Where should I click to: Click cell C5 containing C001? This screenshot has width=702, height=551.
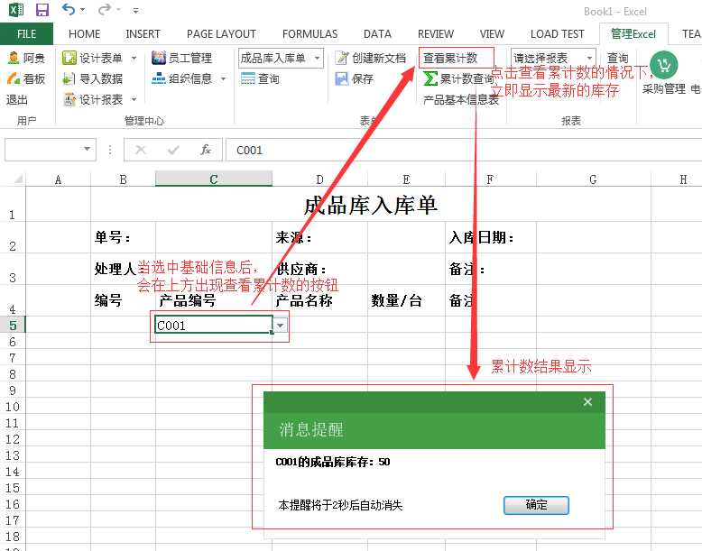[x=214, y=325]
